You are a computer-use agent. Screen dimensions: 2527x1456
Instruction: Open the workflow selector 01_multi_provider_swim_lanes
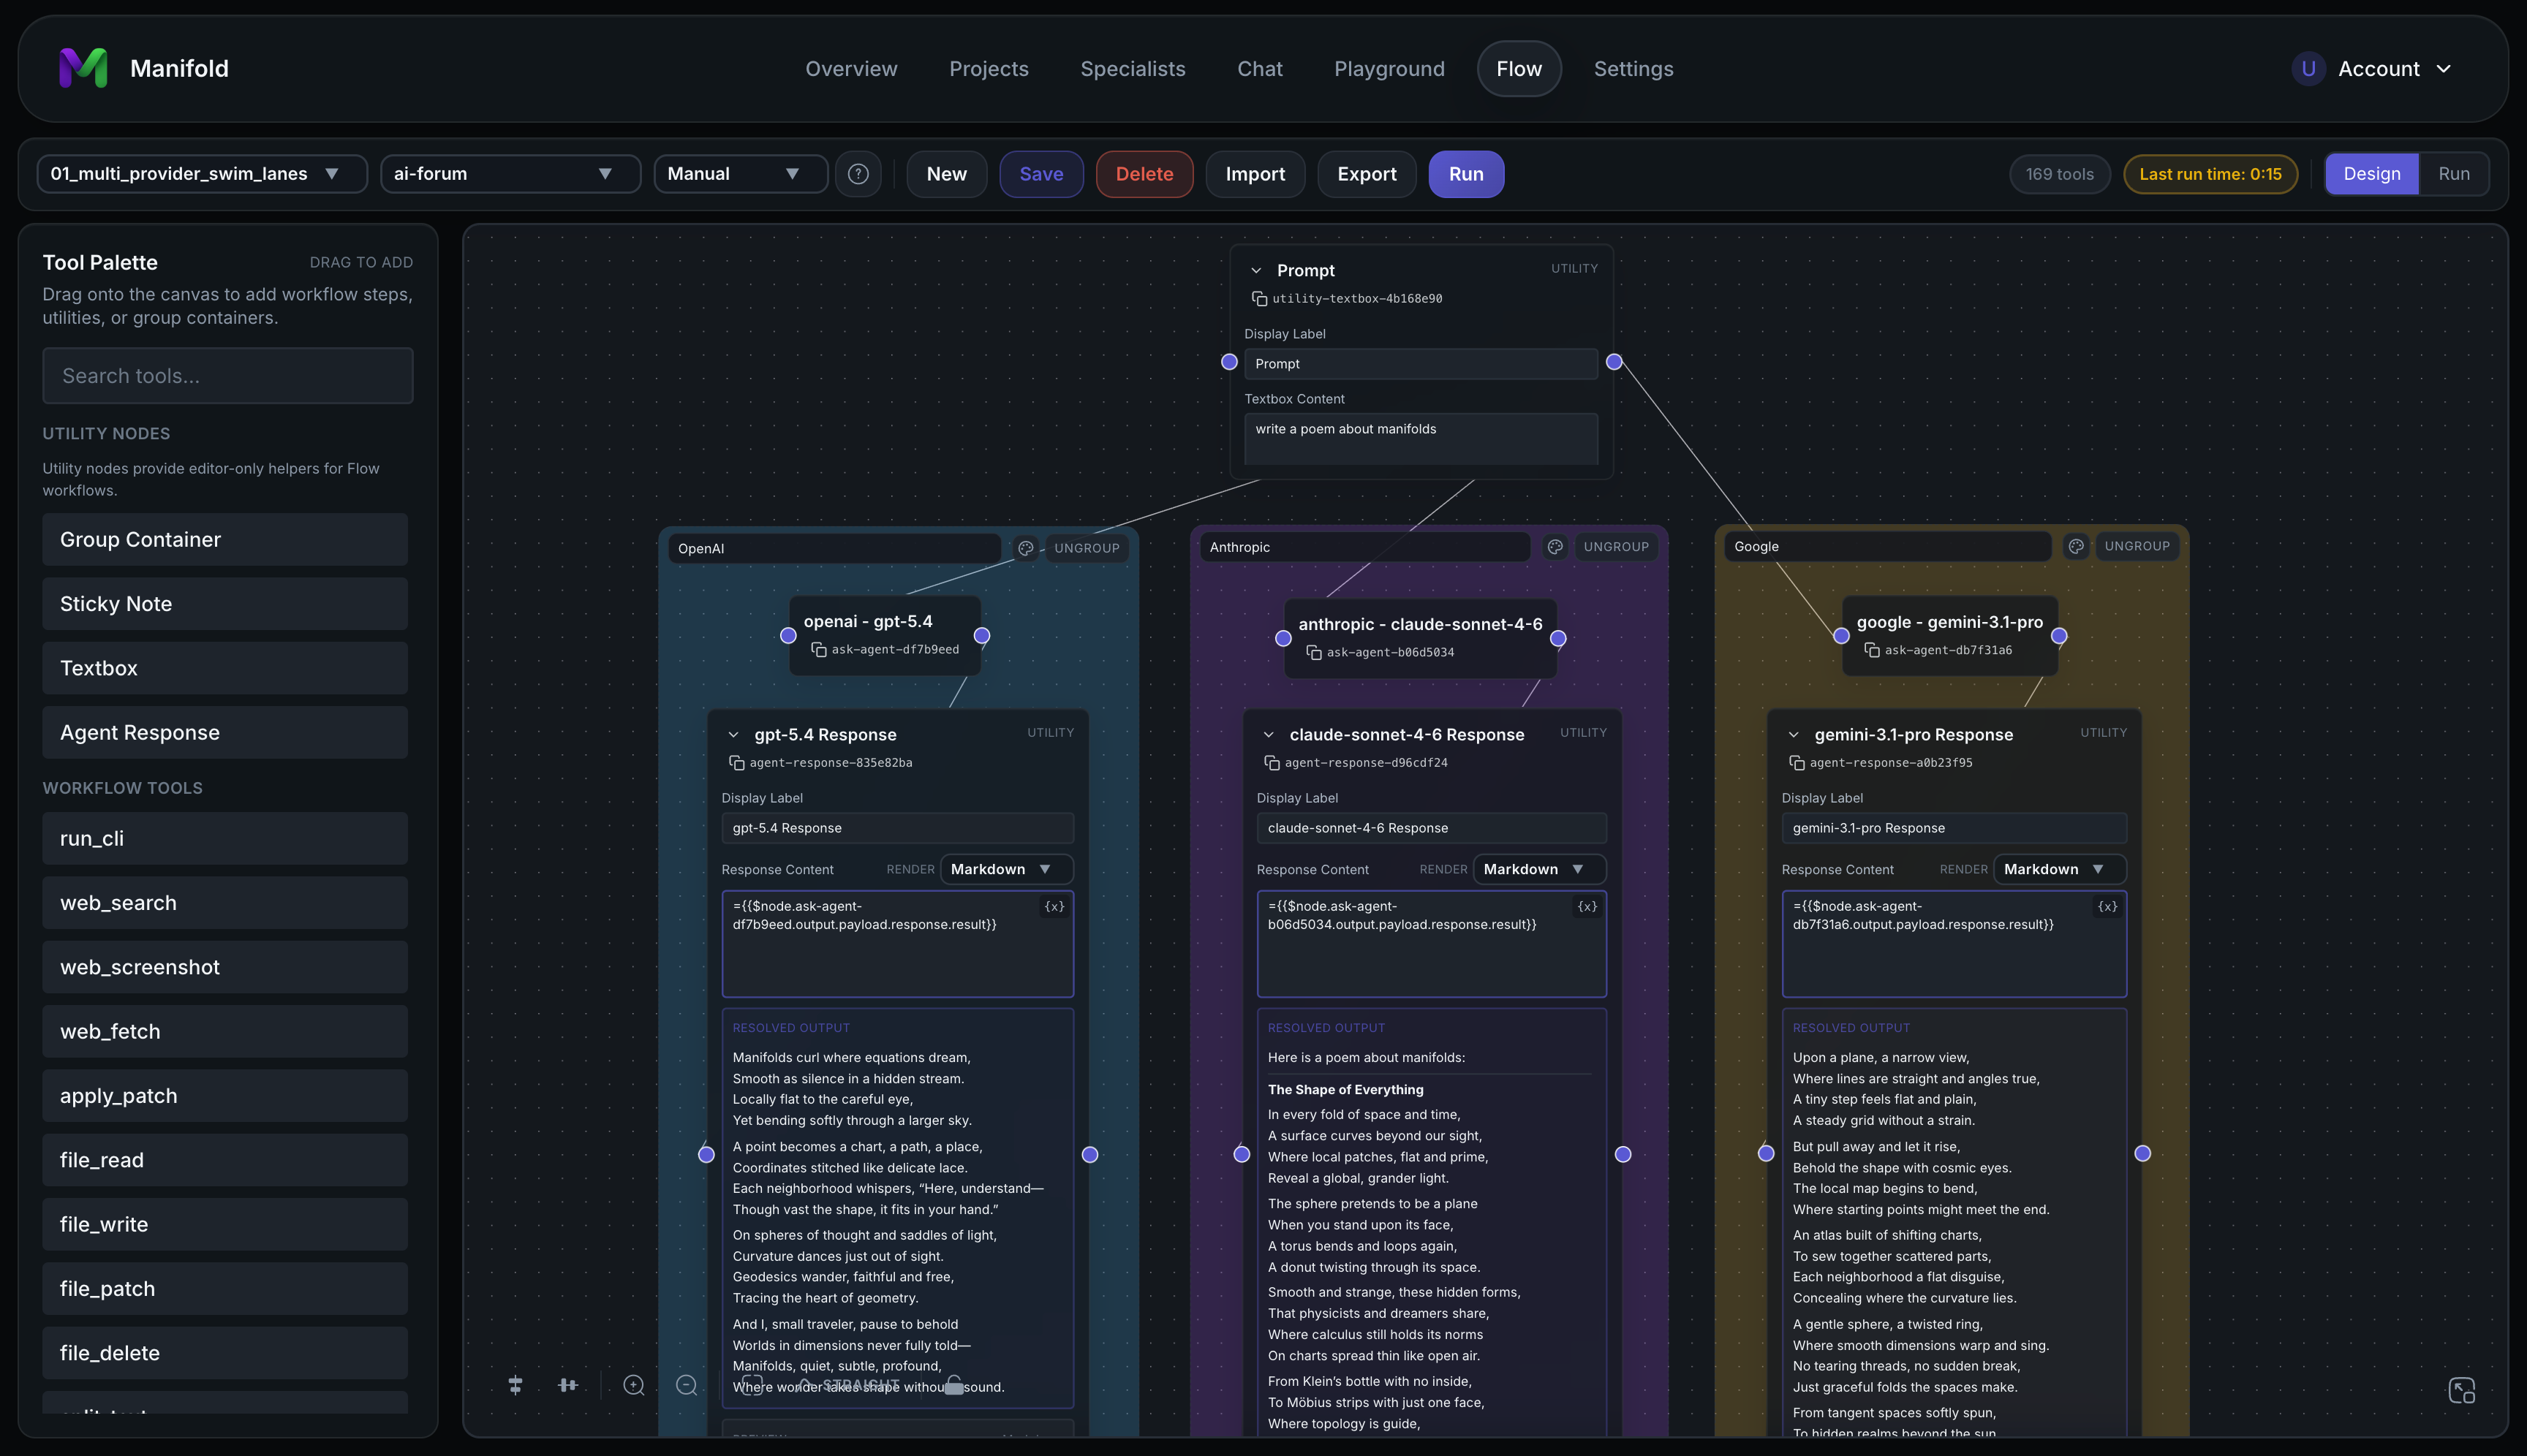[202, 174]
